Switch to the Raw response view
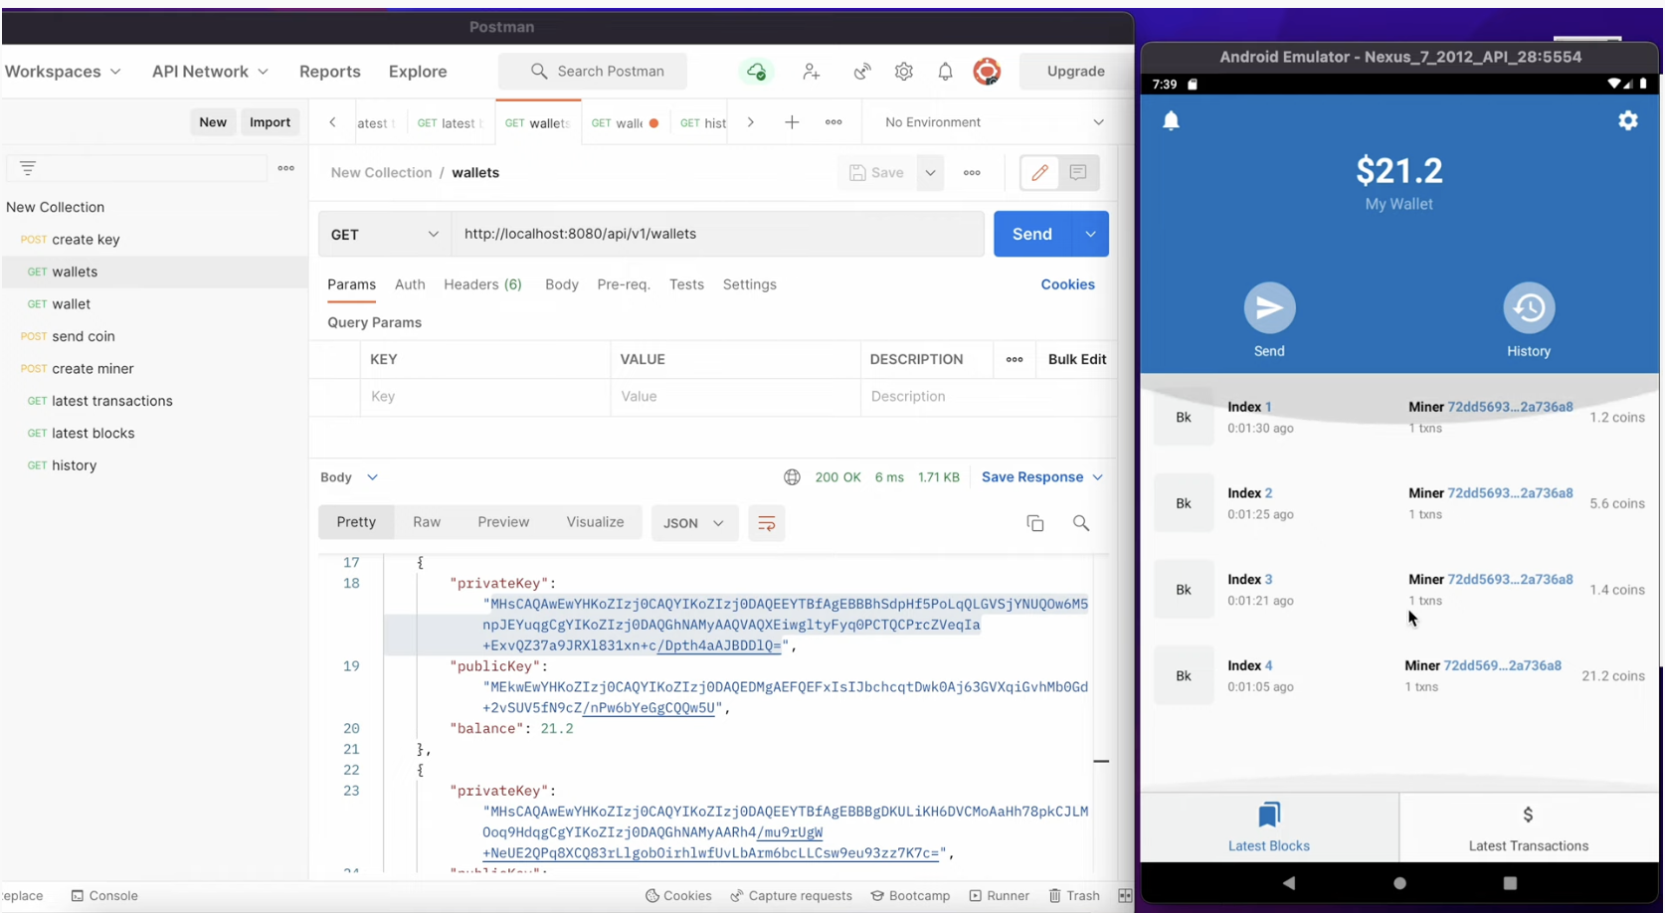1665x913 pixels. click(x=427, y=522)
